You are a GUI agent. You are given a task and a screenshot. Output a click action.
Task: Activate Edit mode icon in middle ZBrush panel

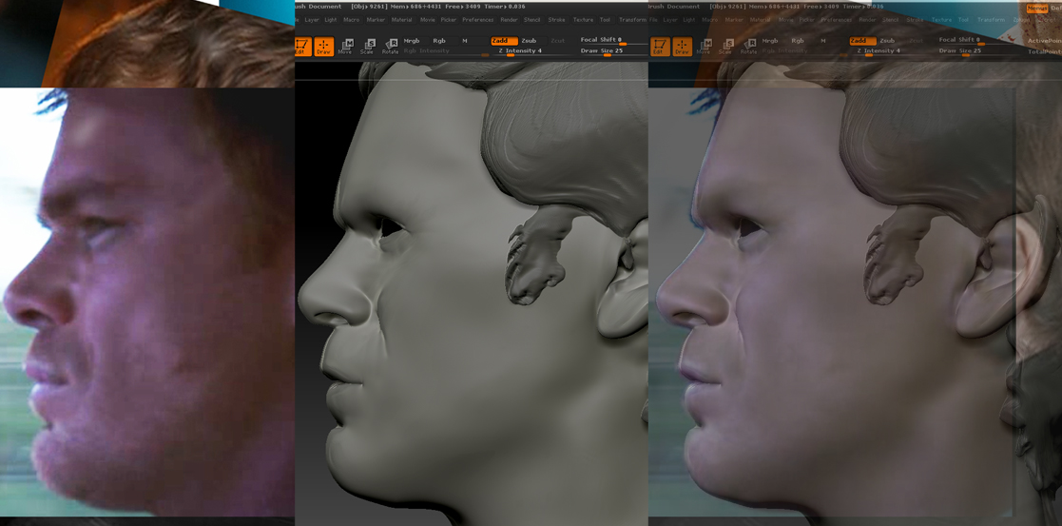coord(301,46)
